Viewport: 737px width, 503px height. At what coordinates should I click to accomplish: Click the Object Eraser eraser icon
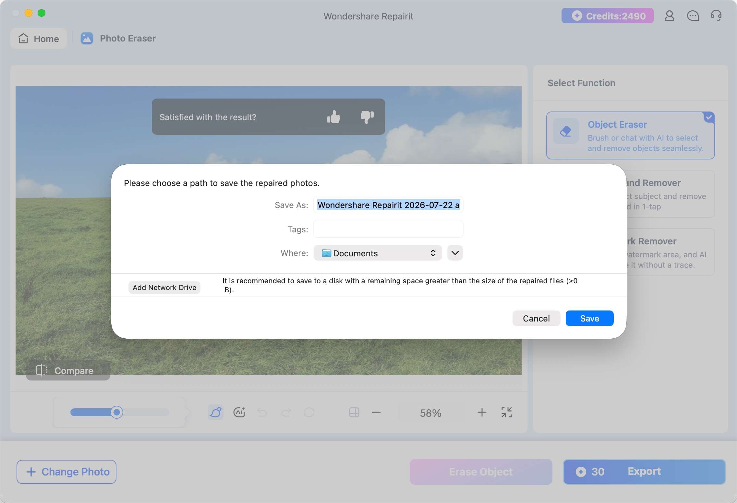pos(565,131)
